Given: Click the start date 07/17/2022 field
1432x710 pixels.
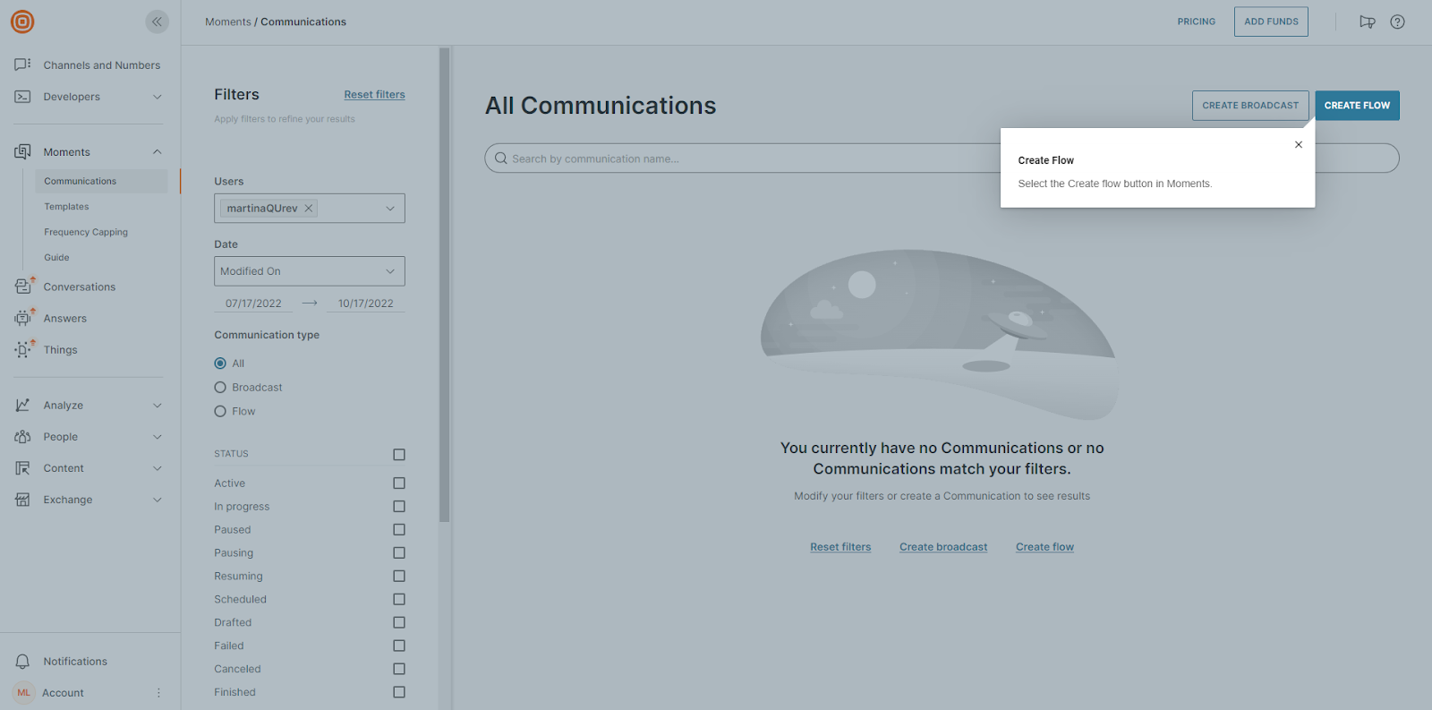Looking at the screenshot, I should 253,304.
